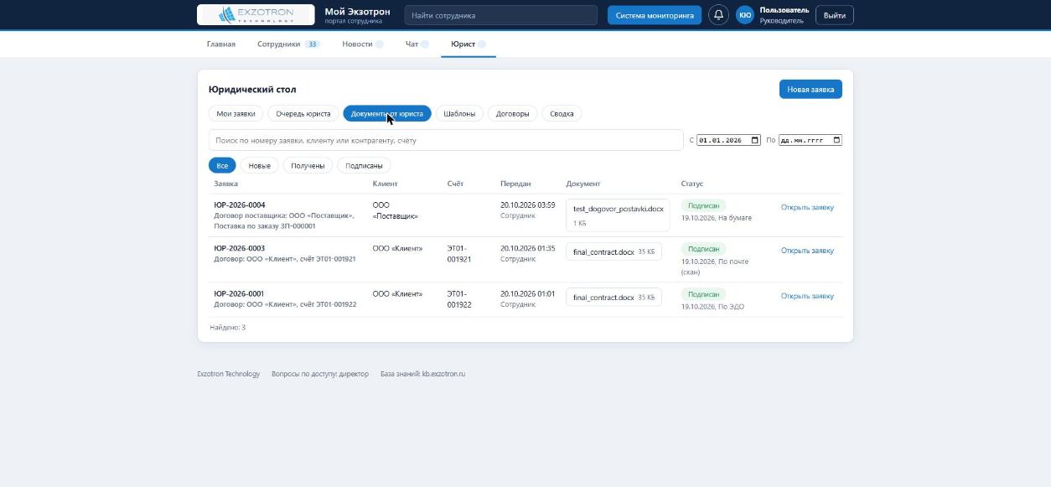Click the 'Вопросы по доступу: директор' footer text
This screenshot has height=487, width=1051.
[320, 374]
